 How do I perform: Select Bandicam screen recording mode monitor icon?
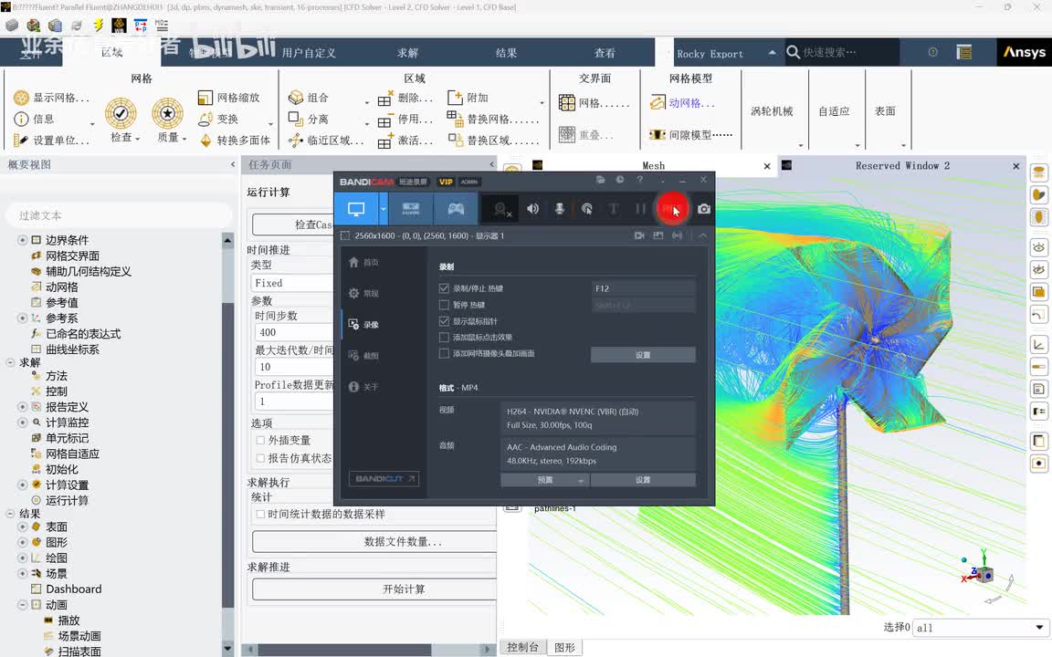pyautogui.click(x=356, y=209)
